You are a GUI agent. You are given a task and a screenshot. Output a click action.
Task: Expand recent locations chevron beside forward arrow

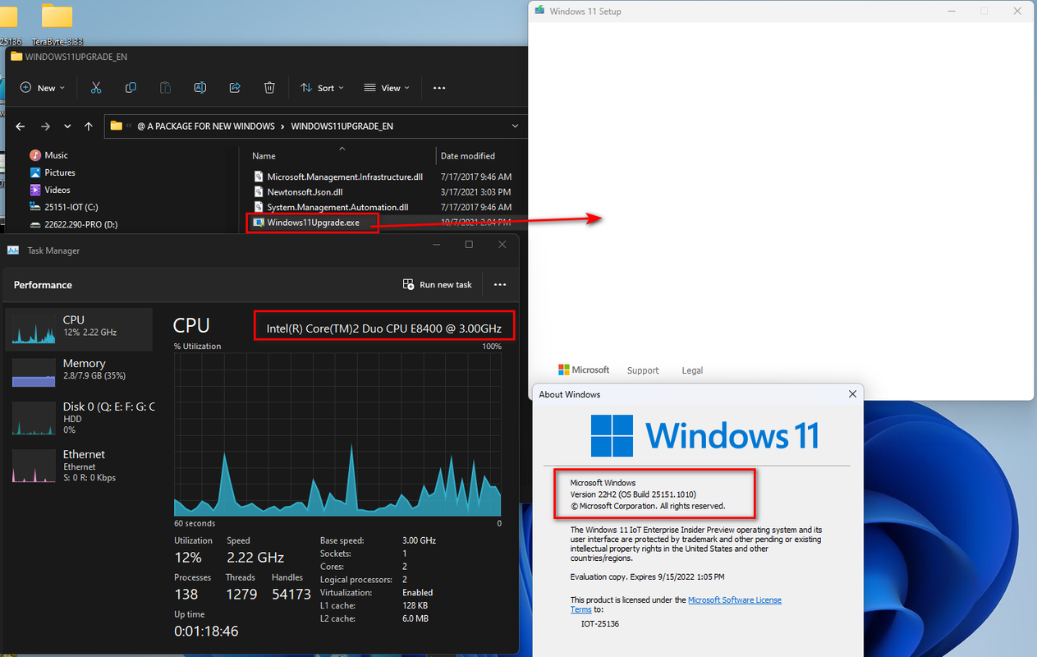[67, 126]
